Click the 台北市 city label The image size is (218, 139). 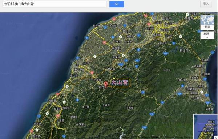pyautogui.click(x=167, y=19)
